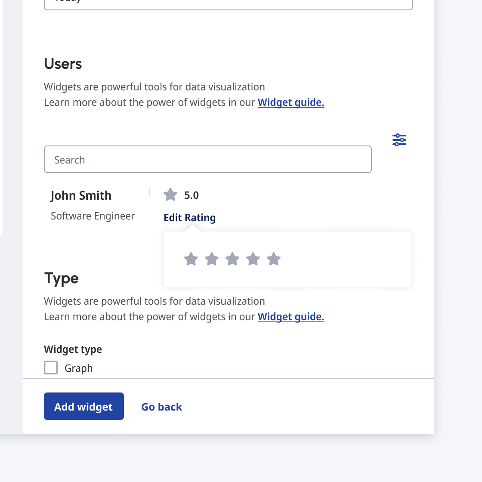Click the Go back link
The width and height of the screenshot is (482, 482).
tap(162, 407)
